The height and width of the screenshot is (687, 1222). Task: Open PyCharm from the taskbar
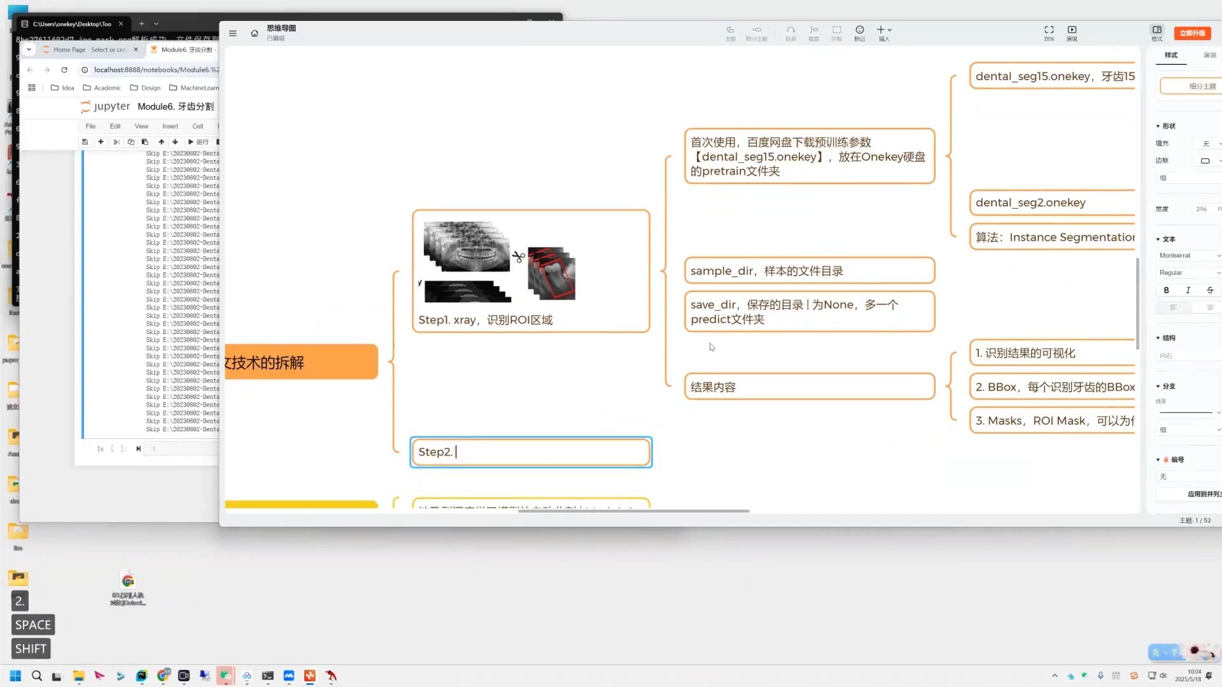click(x=141, y=676)
